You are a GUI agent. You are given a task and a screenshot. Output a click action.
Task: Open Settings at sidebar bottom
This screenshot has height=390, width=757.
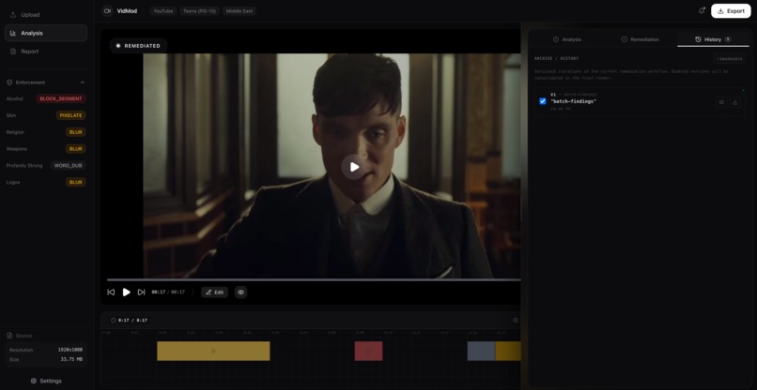tap(46, 381)
